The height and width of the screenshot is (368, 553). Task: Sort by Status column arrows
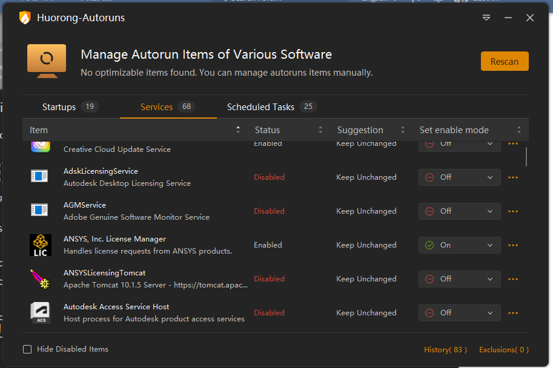click(x=320, y=130)
